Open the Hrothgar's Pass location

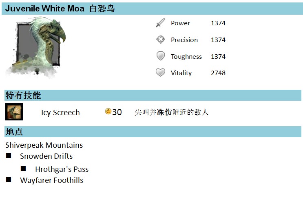(62, 169)
